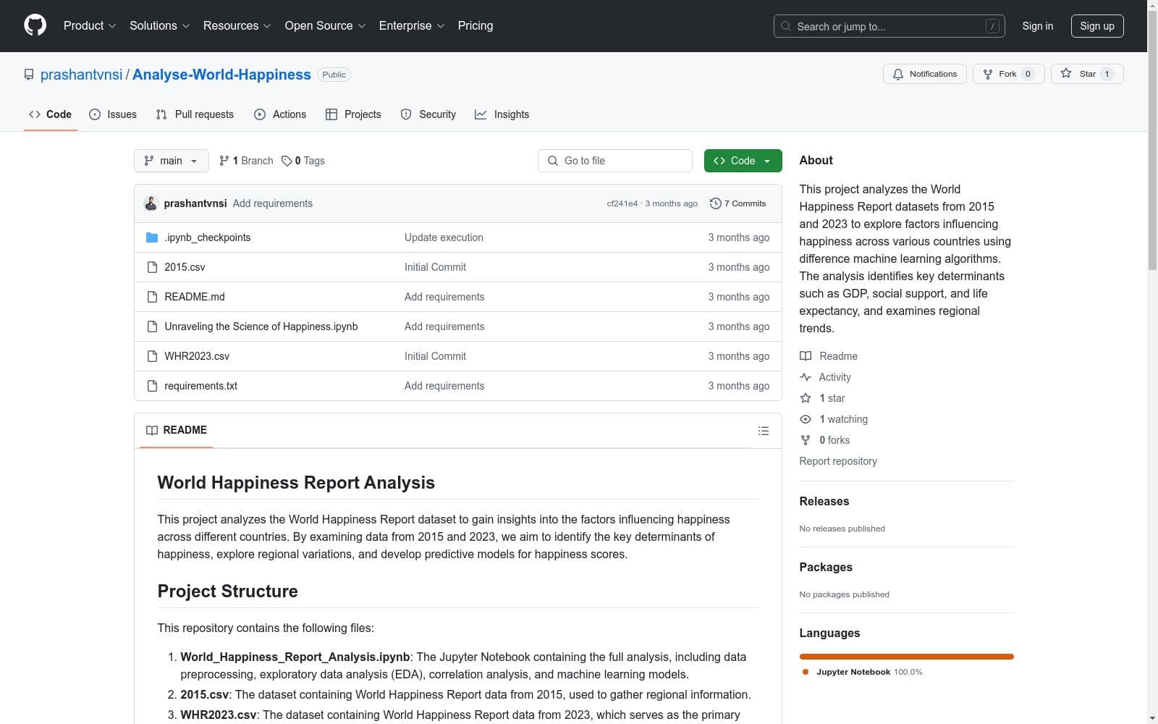Click the branch icon next to 1 Branch
1158x724 pixels.
pyautogui.click(x=224, y=161)
